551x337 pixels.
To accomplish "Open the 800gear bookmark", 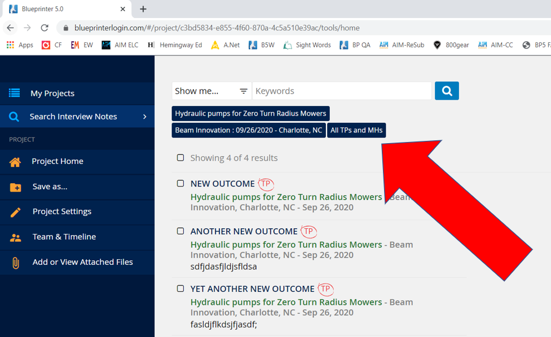I will click(x=451, y=45).
